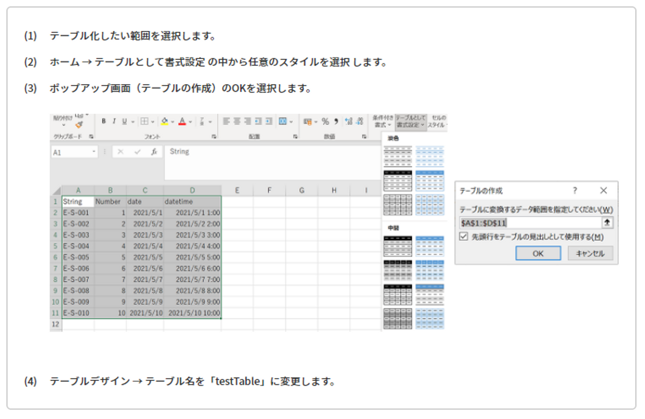Apply the Percent style
The image size is (645, 419).
[x=325, y=121]
